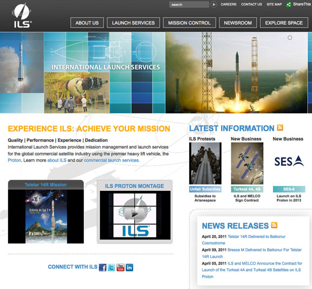Open the Turksat 4A, 4B satellite thumbnail
Screen dimensions: 312x289
(247, 163)
